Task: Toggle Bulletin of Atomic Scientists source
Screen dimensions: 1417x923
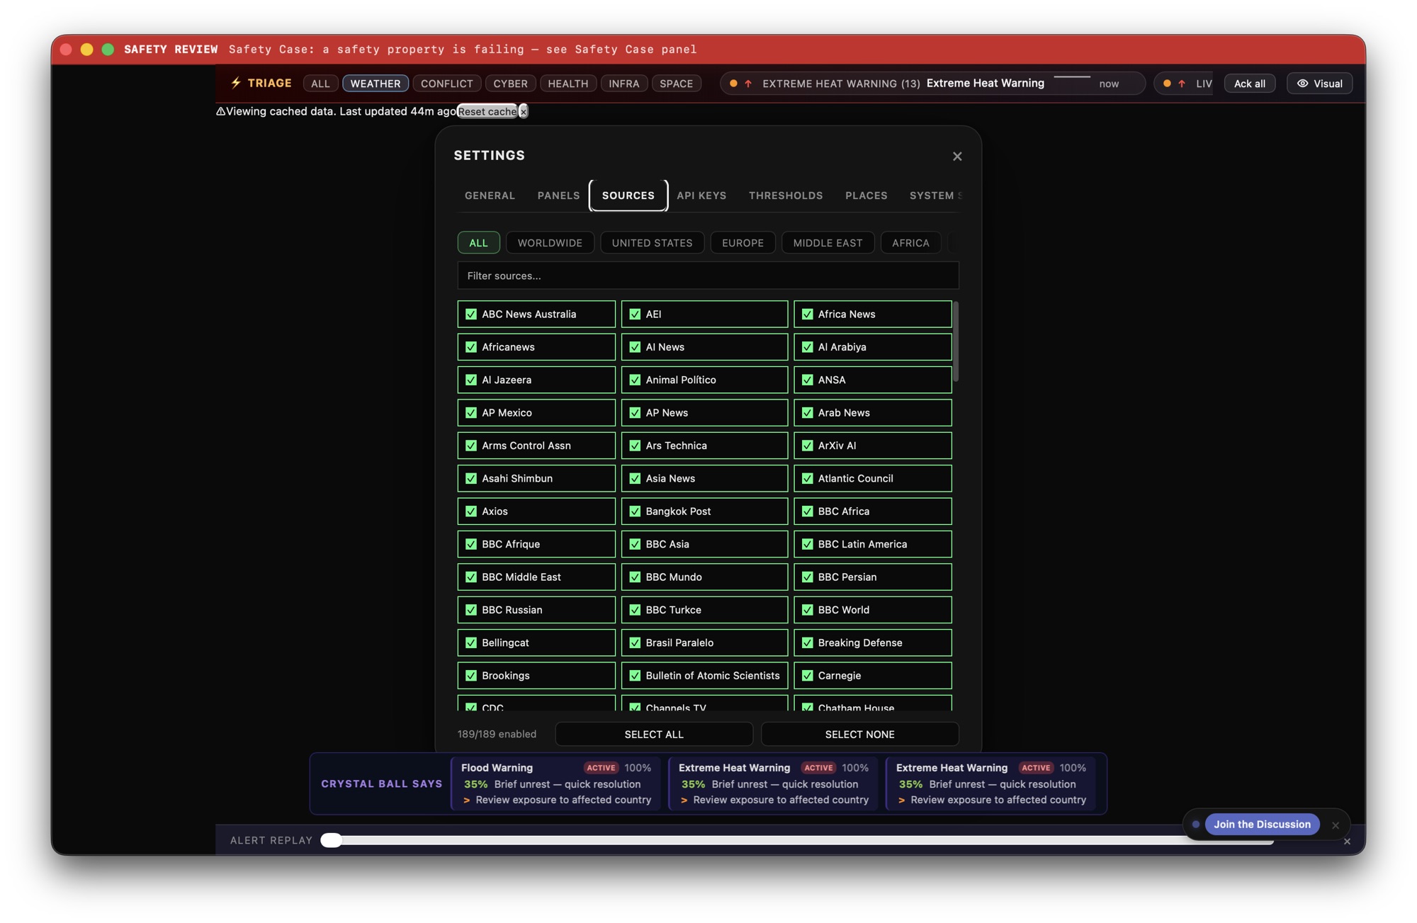Action: (635, 675)
